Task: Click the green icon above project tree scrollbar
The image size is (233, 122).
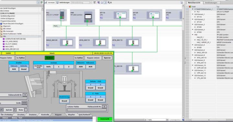Action: click(41, 2)
